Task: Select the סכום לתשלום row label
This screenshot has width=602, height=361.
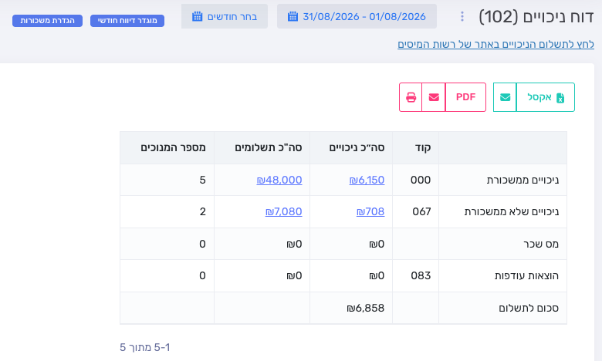Action: coord(529,308)
